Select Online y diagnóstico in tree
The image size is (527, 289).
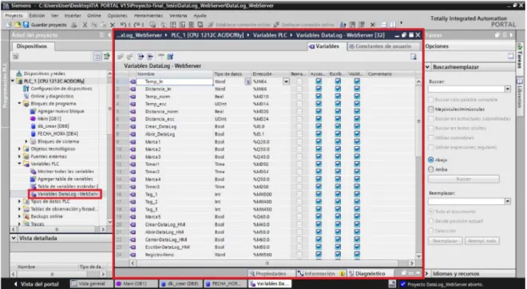(52, 96)
